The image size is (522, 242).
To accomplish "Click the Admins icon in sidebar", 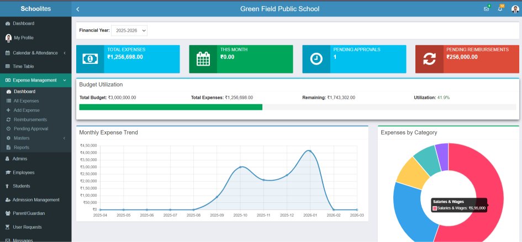I will pyautogui.click(x=7, y=159).
